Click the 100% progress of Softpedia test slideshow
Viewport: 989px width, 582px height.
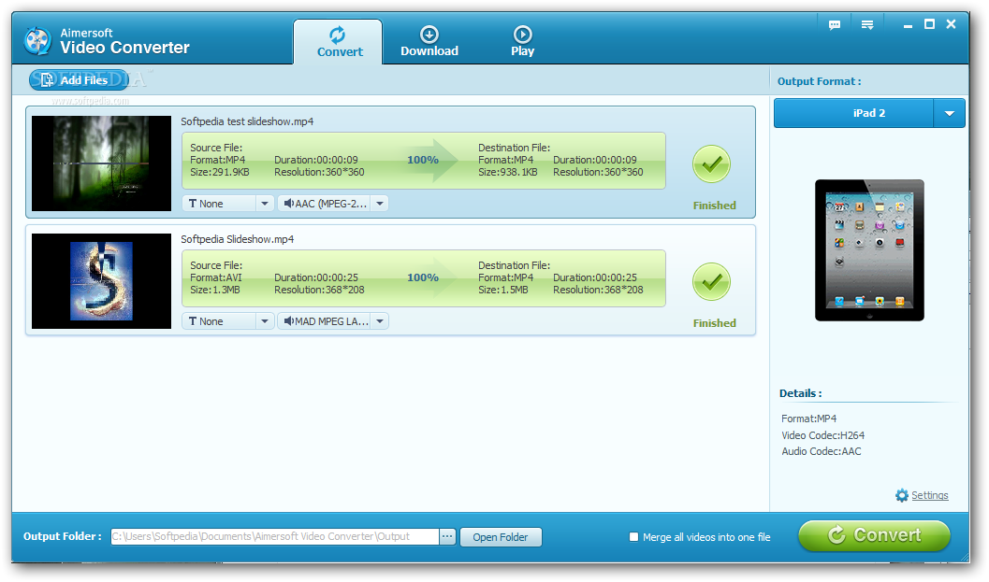coord(423,160)
